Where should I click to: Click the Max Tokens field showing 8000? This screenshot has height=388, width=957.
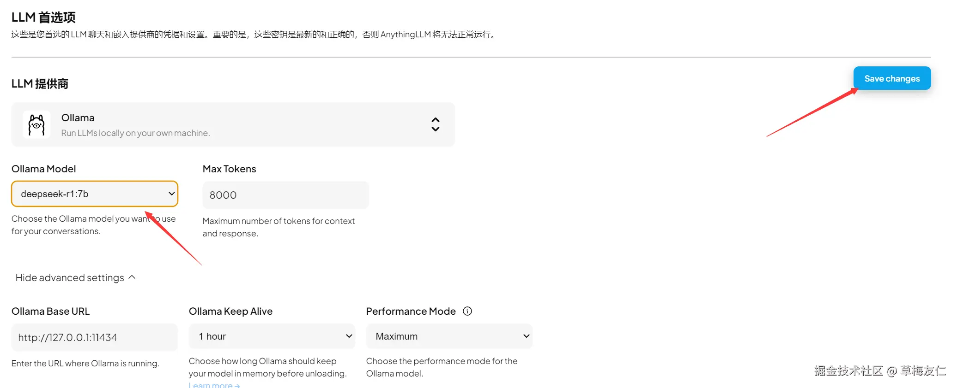(285, 195)
